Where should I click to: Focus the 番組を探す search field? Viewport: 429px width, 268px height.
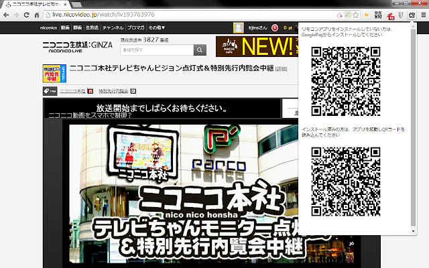click(x=157, y=50)
